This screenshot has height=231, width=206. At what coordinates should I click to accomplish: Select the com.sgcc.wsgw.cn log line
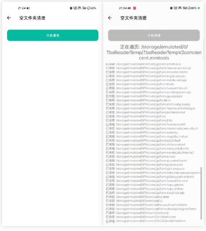tap(145, 169)
